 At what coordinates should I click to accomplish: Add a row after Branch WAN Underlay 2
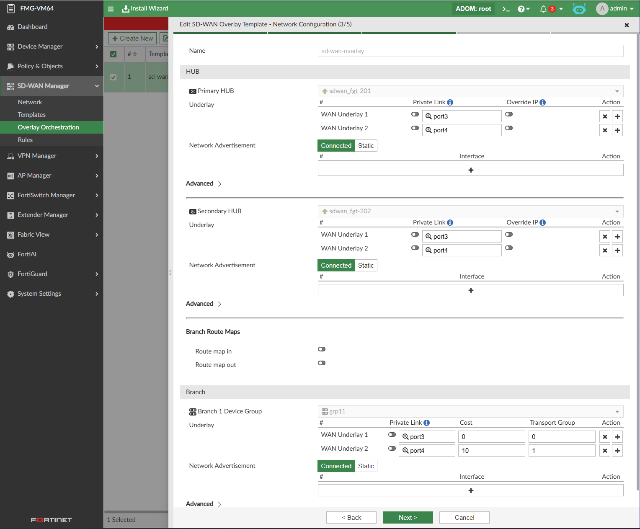point(617,451)
